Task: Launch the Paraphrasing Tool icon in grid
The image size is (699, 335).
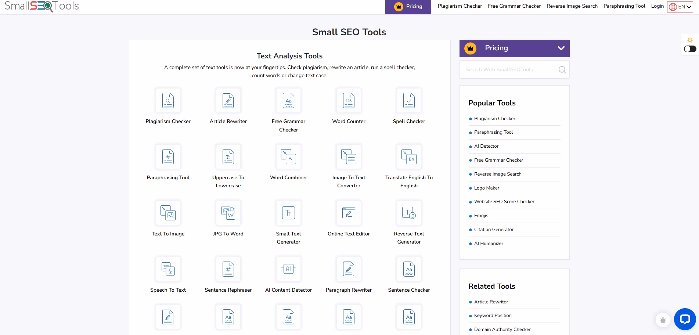Action: (168, 157)
